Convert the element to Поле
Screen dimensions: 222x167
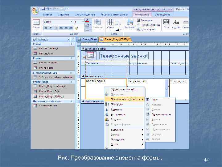point(160,100)
